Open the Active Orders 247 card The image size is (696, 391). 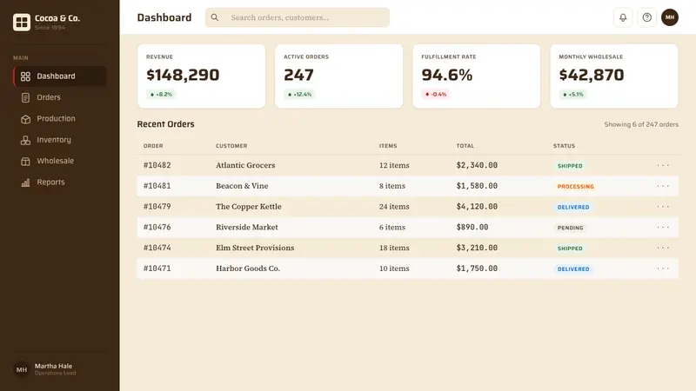[338, 76]
